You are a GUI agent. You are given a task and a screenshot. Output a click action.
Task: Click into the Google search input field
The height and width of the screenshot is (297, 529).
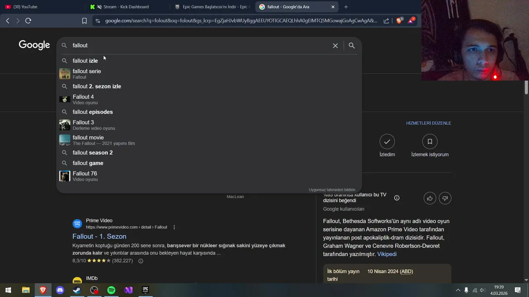(200, 45)
